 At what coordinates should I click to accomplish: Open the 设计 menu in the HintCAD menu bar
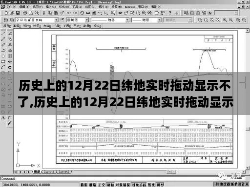coord(27,26)
